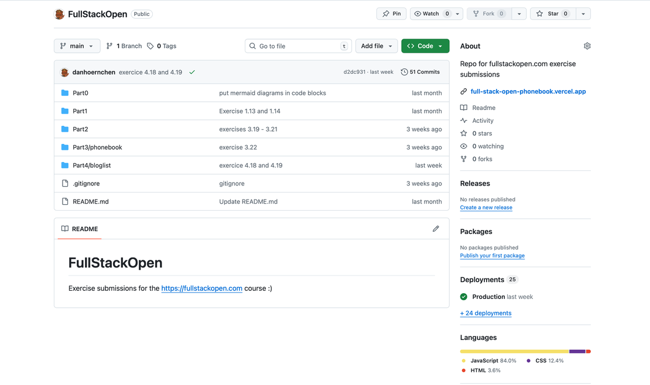Open the Add file dropdown
The width and height of the screenshot is (650, 385).
[377, 46]
